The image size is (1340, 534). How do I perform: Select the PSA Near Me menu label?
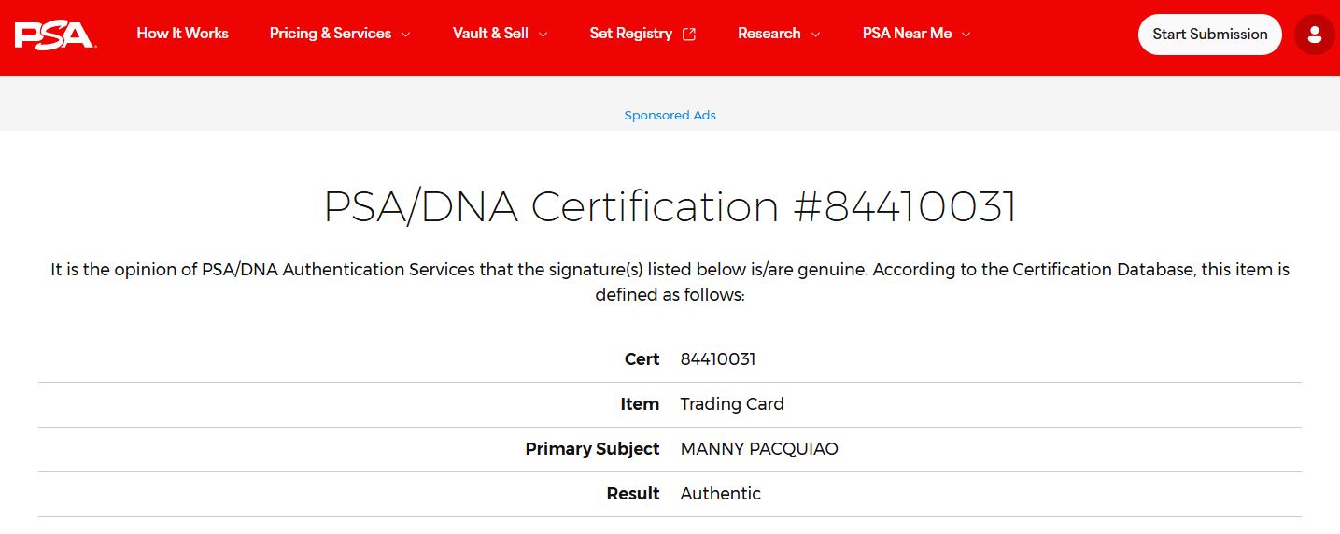point(907,34)
